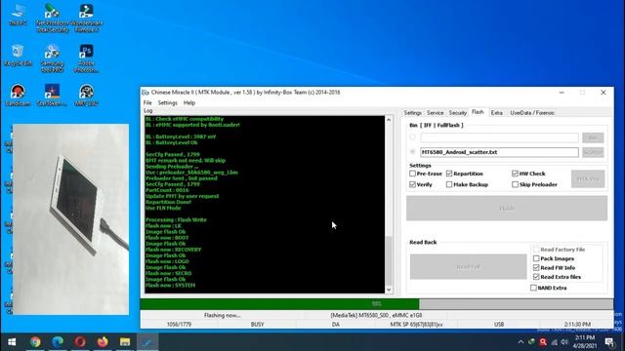Screen dimensions: 625x351
Task: Switch to the Extra tab
Action: point(497,113)
